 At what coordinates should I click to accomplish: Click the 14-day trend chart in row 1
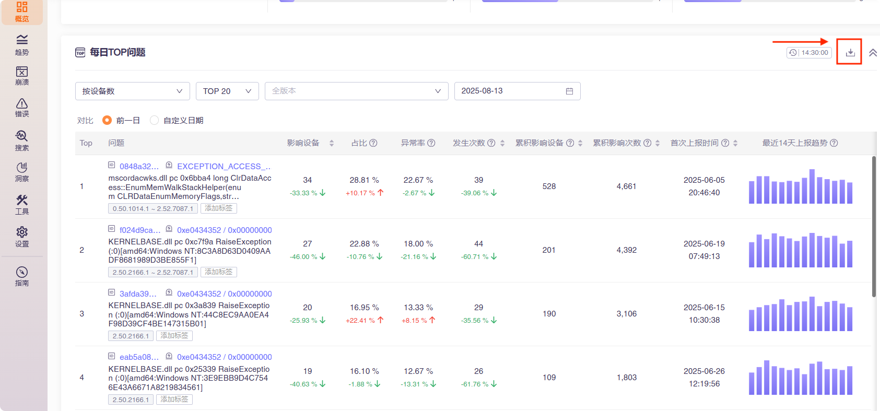tap(801, 186)
